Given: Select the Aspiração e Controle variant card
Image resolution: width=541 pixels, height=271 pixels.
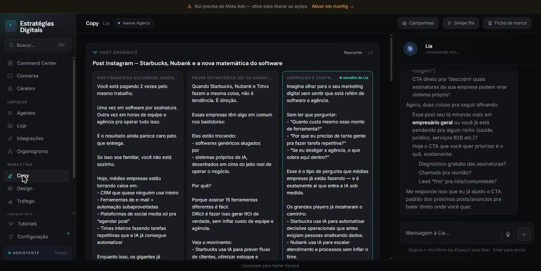Looking at the screenshot, I should pyautogui.click(x=328, y=166).
